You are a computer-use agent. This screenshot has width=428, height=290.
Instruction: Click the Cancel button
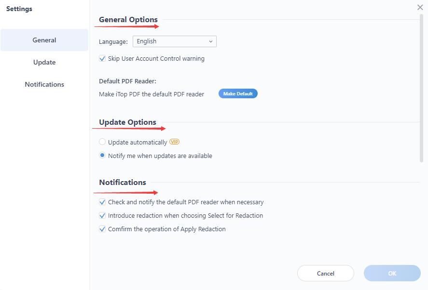326,274
